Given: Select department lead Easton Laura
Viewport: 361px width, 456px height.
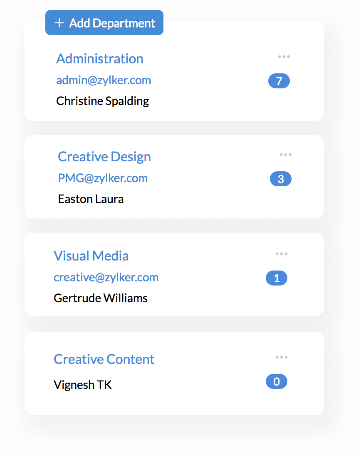Looking at the screenshot, I should (x=91, y=199).
